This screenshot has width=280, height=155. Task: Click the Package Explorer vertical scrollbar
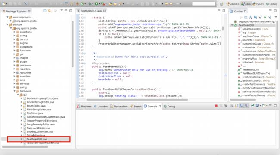[72, 44]
